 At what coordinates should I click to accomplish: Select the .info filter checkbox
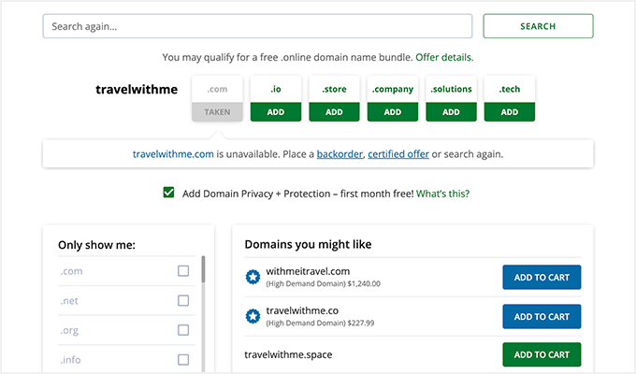click(183, 359)
